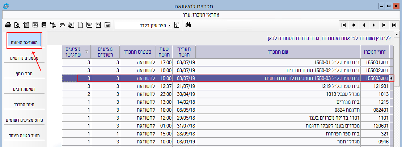The height and width of the screenshot is (147, 402).
Task: Select the 'מגדל ענבל 1013' tender row
Action: click(x=278, y=94)
